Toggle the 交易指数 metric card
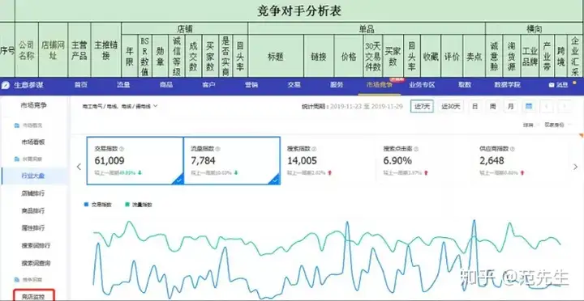584x301 pixels. click(x=135, y=160)
